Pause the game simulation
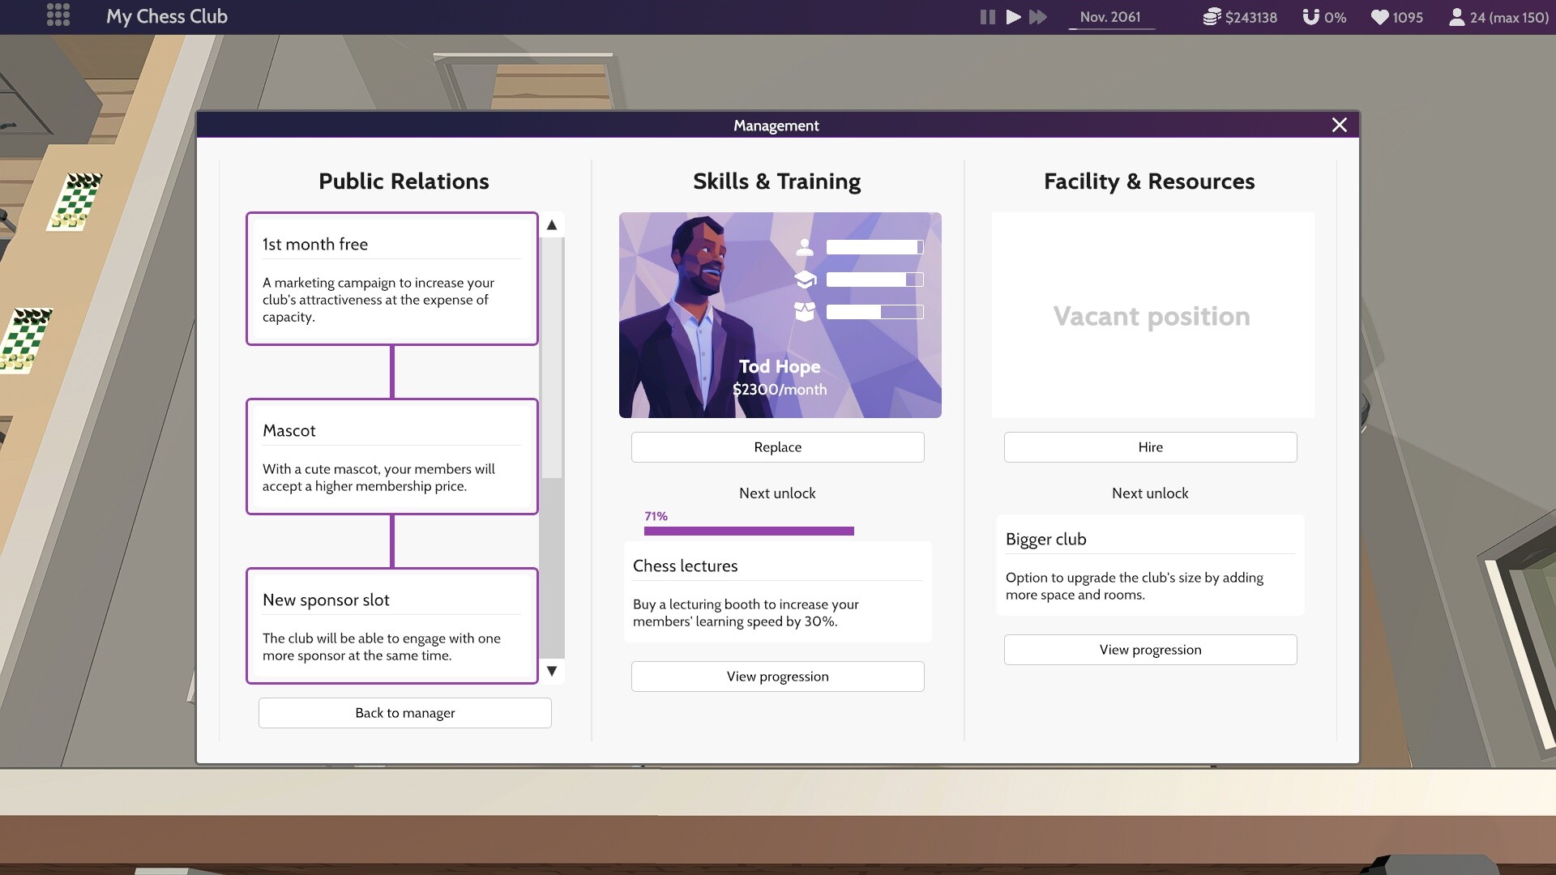This screenshot has width=1556, height=875. (986, 16)
